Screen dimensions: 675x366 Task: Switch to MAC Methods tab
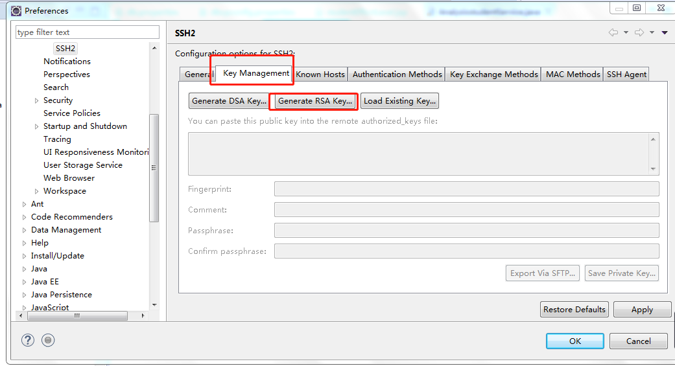pyautogui.click(x=573, y=74)
